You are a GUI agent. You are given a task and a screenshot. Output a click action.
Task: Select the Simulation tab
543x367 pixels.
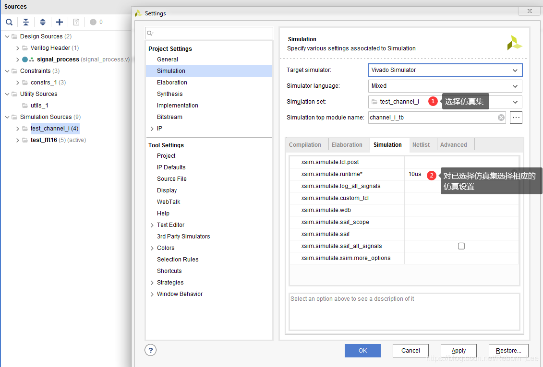[387, 144]
